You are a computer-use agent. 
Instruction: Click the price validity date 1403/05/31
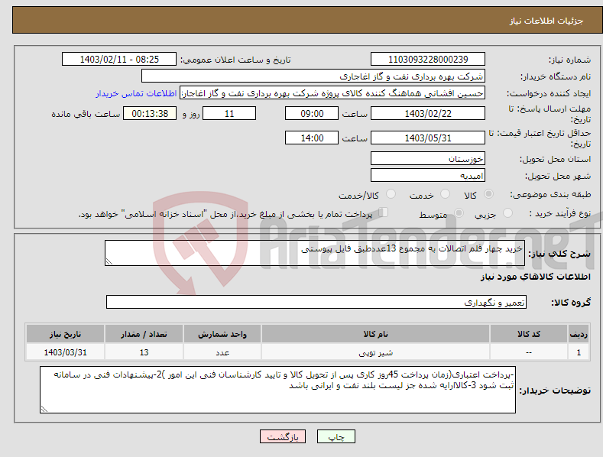point(428,138)
